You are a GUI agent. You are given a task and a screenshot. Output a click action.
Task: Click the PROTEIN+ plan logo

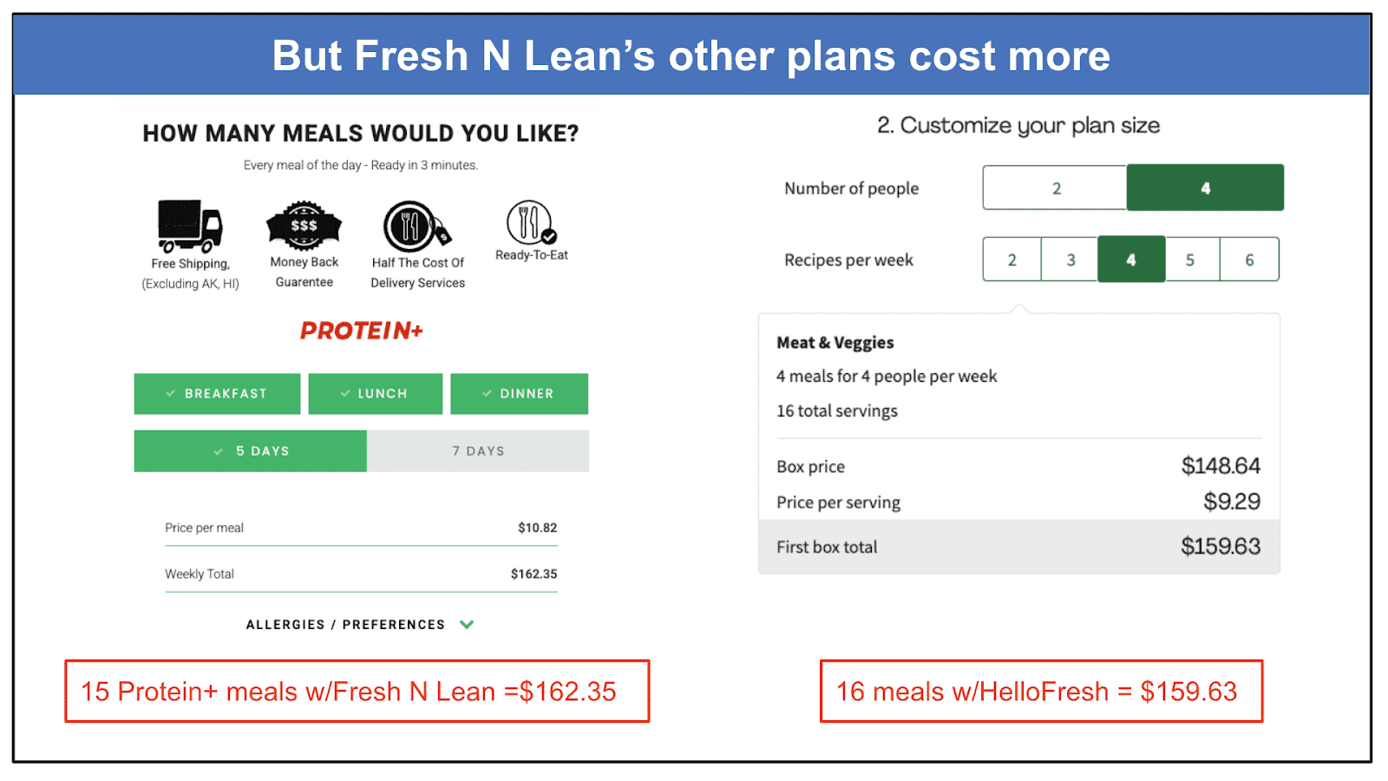coord(362,331)
